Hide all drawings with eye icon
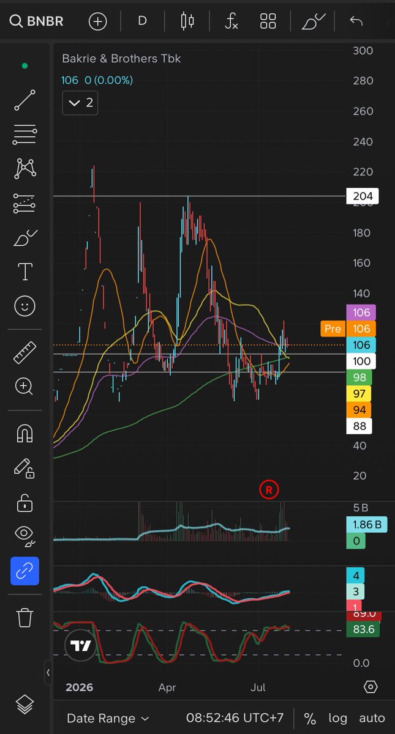395x734 pixels. 24,536
